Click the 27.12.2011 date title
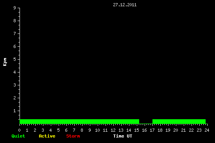 pos(125,5)
